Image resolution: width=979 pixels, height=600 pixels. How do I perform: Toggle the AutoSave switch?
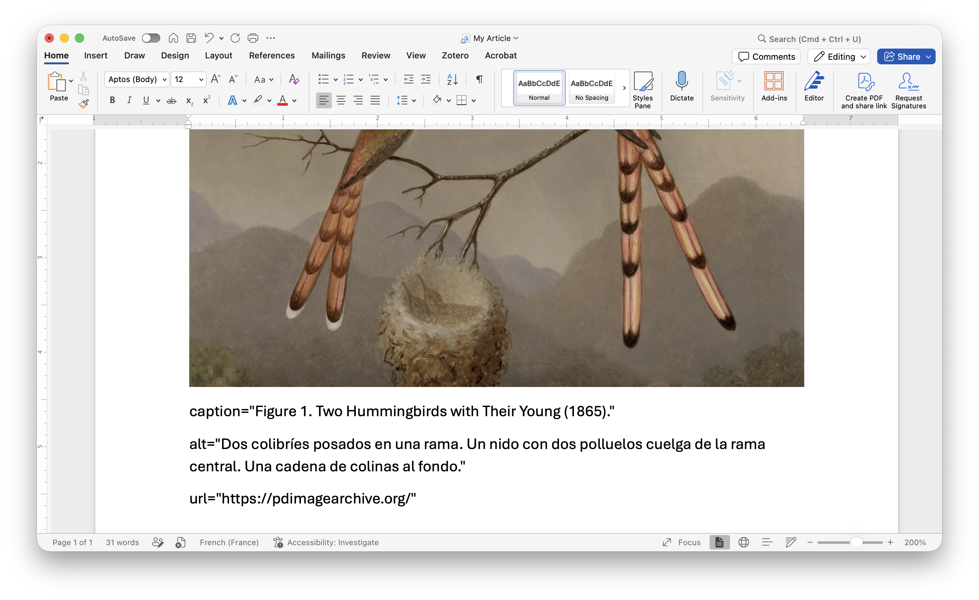pyautogui.click(x=151, y=38)
